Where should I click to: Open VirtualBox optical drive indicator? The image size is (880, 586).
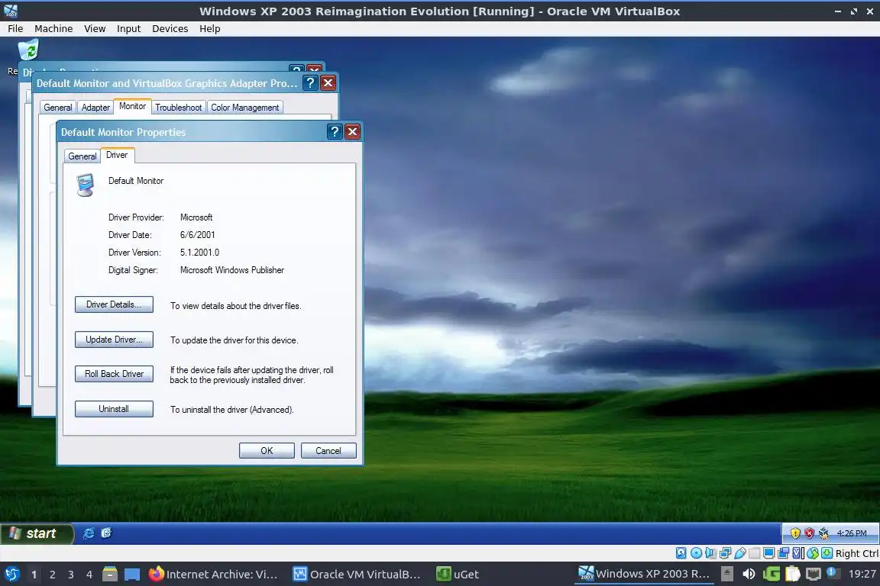[x=696, y=553]
